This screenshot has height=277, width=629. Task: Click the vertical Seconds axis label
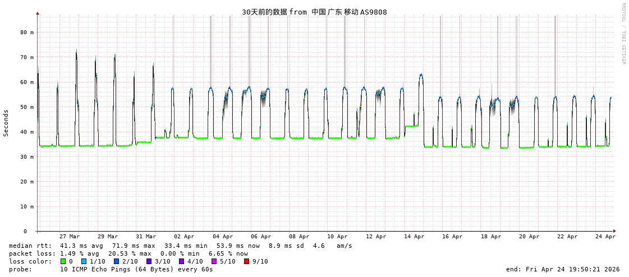click(x=6, y=123)
